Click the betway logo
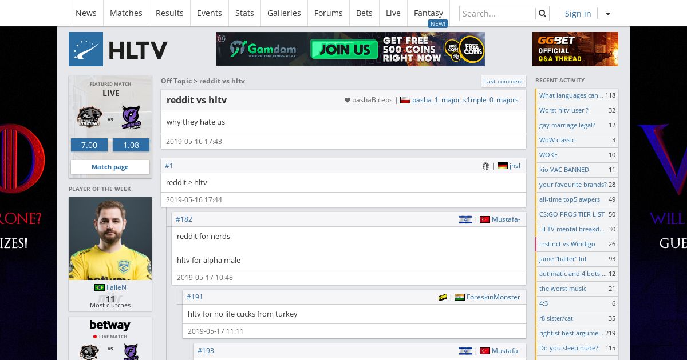Image resolution: width=687 pixels, height=360 pixels. click(110, 325)
